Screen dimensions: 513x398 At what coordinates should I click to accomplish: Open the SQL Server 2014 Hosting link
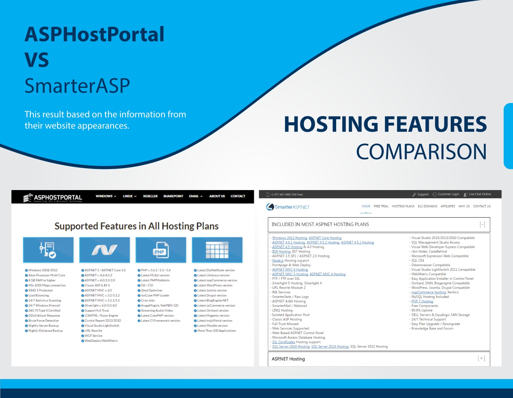[330, 347]
